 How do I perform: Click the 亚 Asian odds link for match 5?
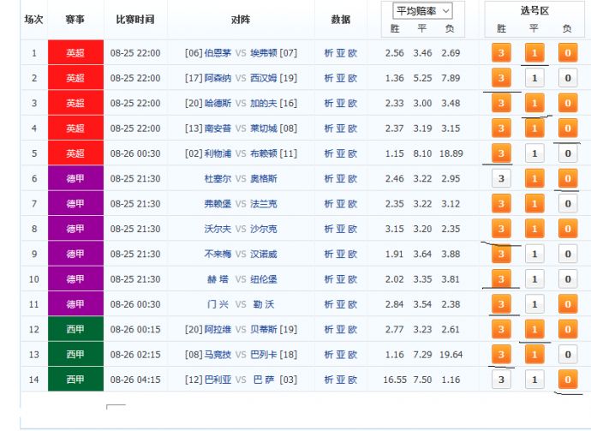341,153
